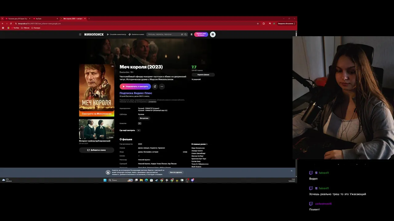Open File Explorer from taskbar
The image size is (394, 221).
(x=141, y=180)
